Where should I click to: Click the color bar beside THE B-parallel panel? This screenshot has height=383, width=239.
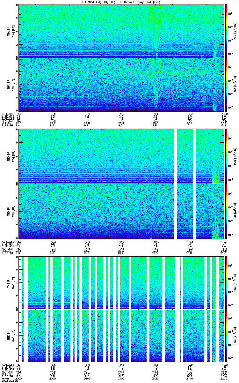pos(226,335)
